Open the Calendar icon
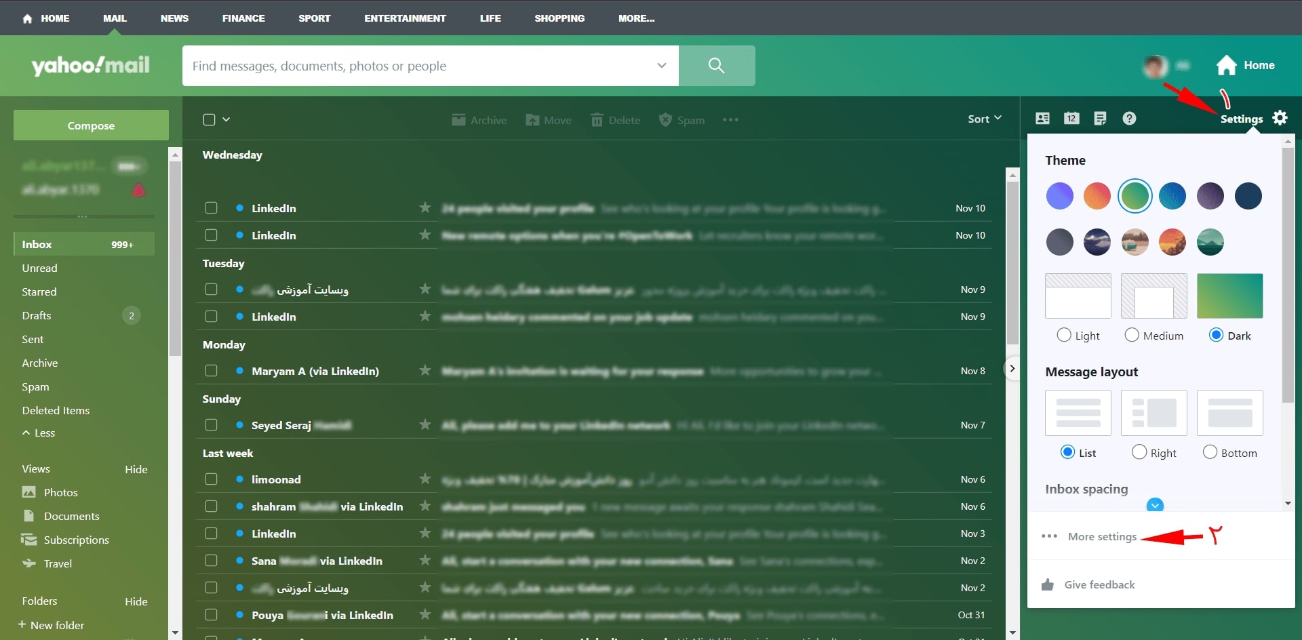1302x640 pixels. tap(1071, 119)
